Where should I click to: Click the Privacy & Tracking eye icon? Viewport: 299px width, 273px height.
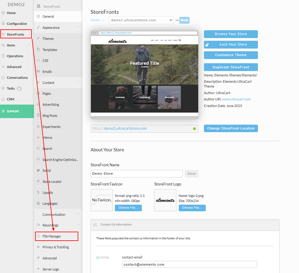38,247
